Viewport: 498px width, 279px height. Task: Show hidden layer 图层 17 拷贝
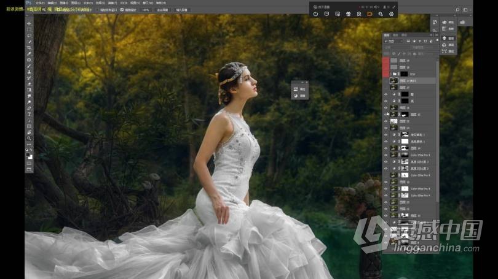point(386,81)
